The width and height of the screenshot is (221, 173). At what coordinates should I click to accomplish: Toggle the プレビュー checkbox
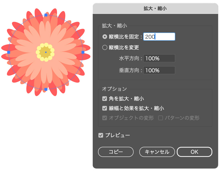[x=101, y=135]
